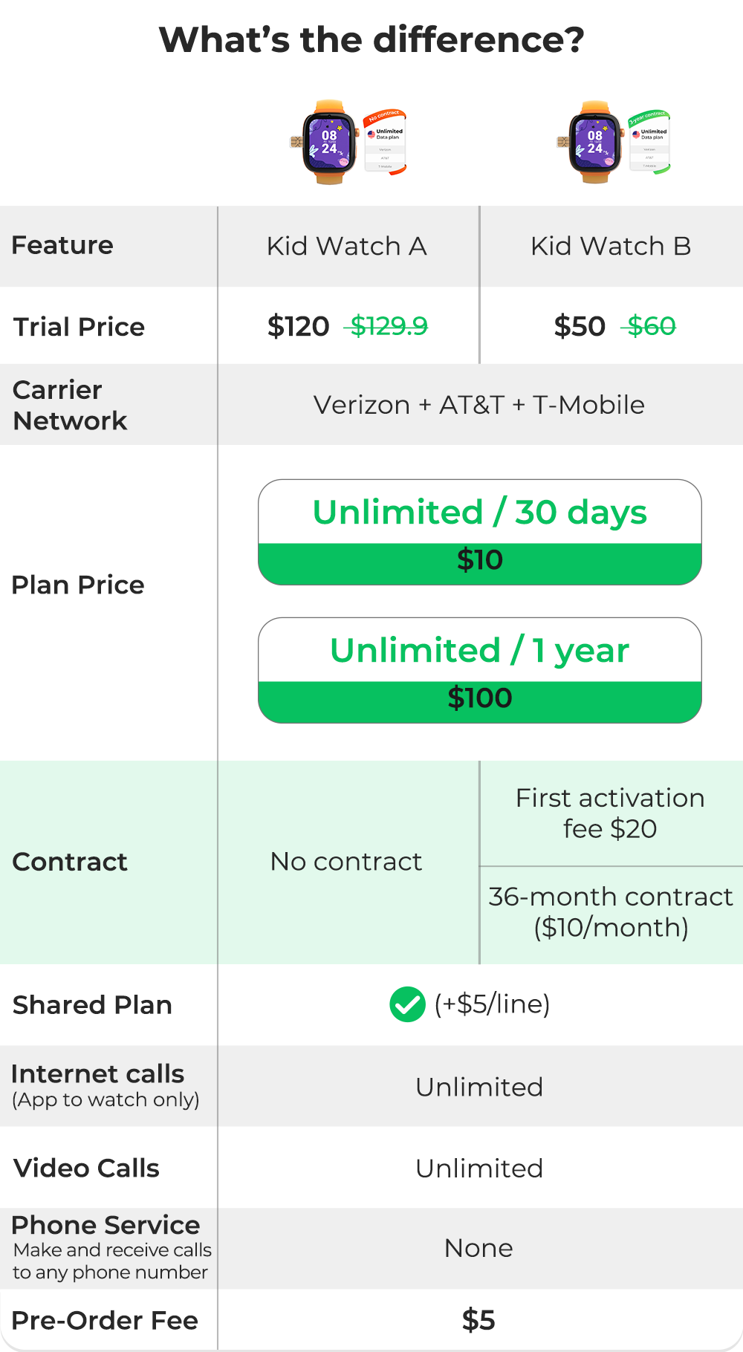
Task: Click the Kid Watch A product image
Action: tap(348, 143)
